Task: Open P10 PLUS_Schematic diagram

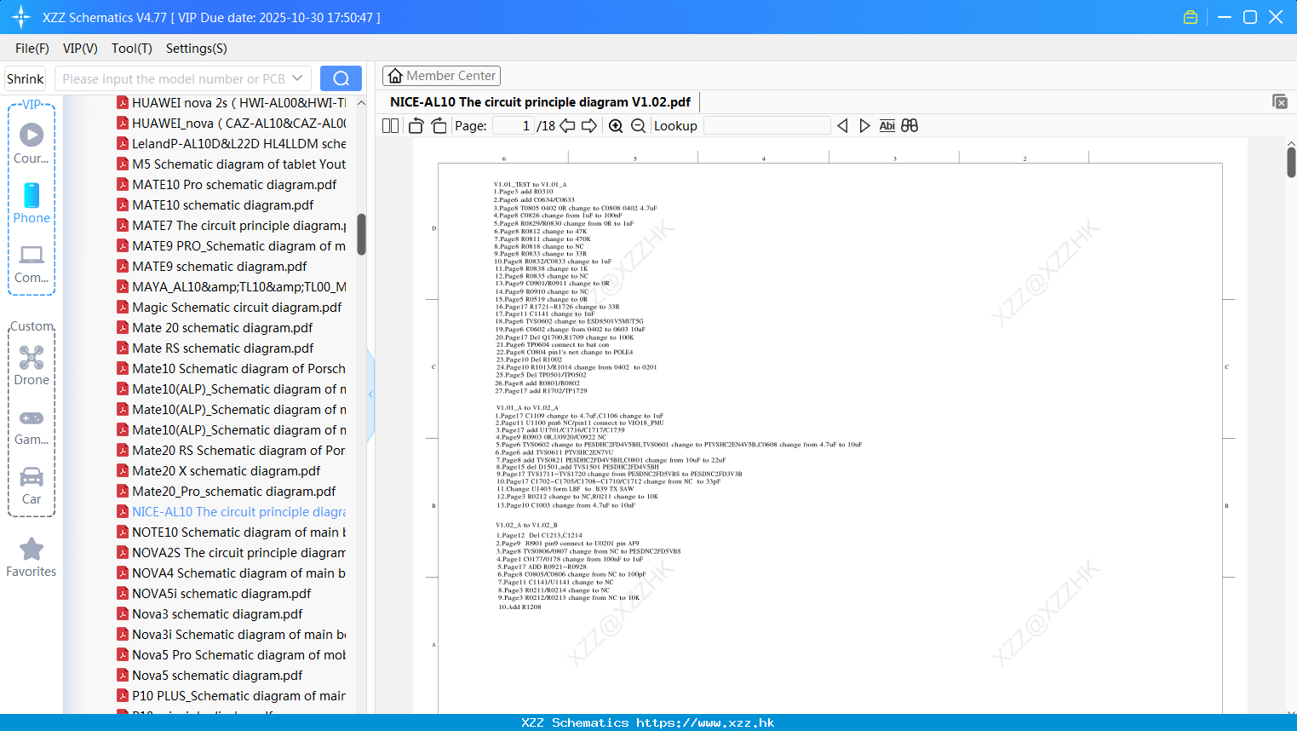Action: point(238,696)
